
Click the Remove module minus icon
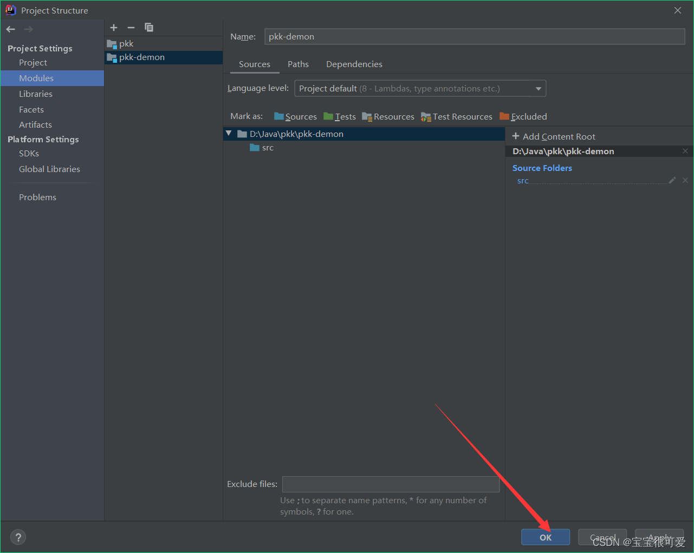click(131, 28)
